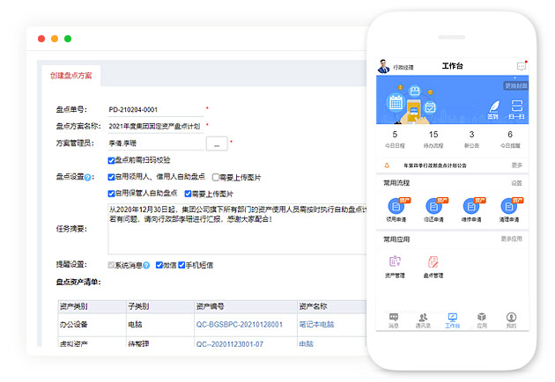Select the 创建盘点方案 tab
Viewport: 555px width, 382px height.
[x=70, y=76]
